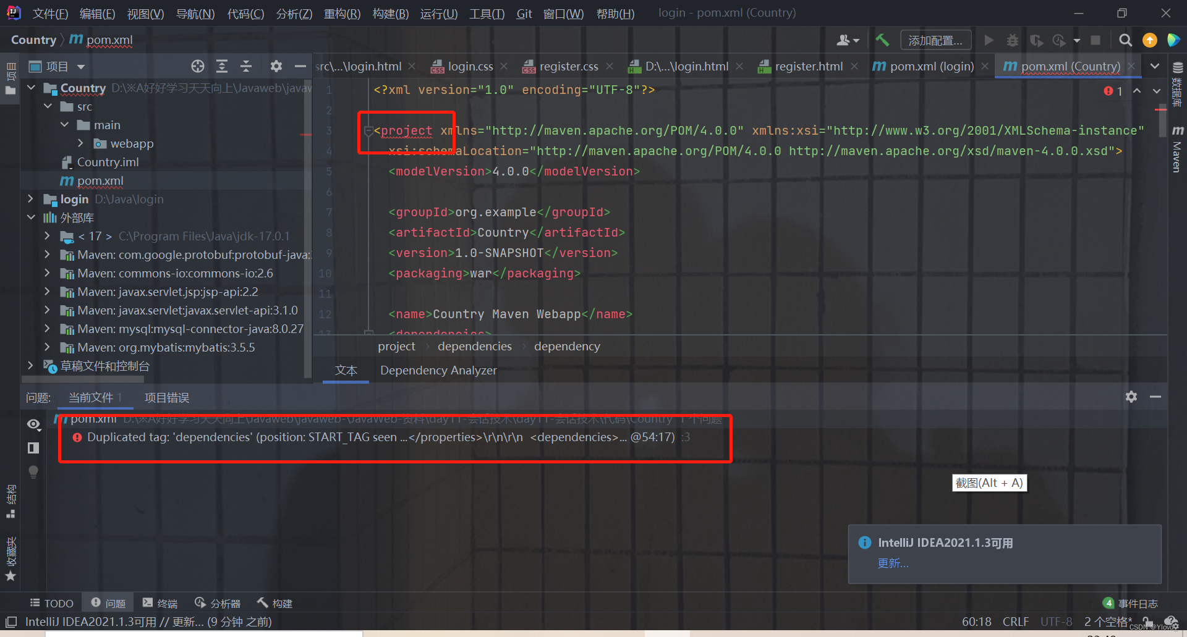Open the Profiler tool window
1187x637 pixels.
(x=217, y=603)
